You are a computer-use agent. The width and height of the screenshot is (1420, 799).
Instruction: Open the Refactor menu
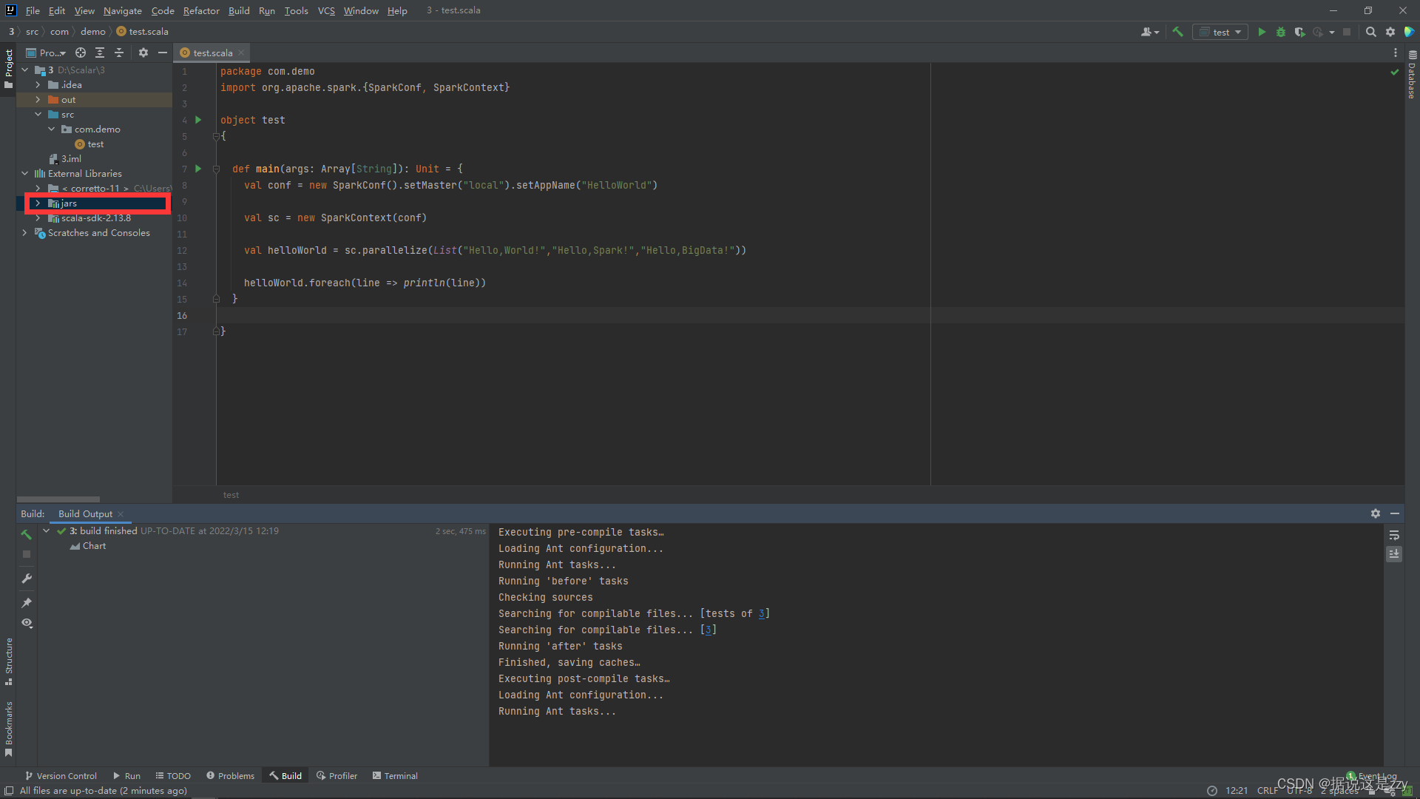pos(201,10)
